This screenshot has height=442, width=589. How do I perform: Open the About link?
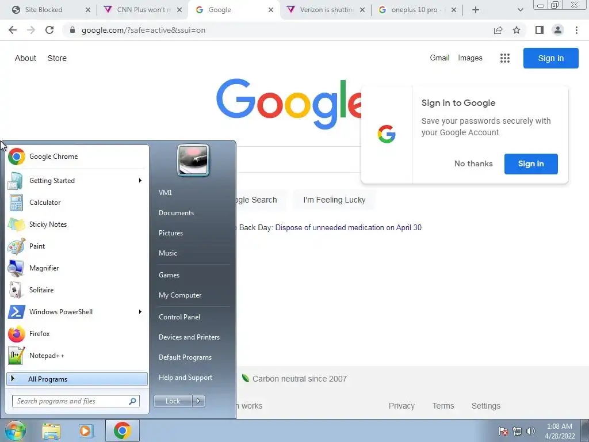coord(25,58)
